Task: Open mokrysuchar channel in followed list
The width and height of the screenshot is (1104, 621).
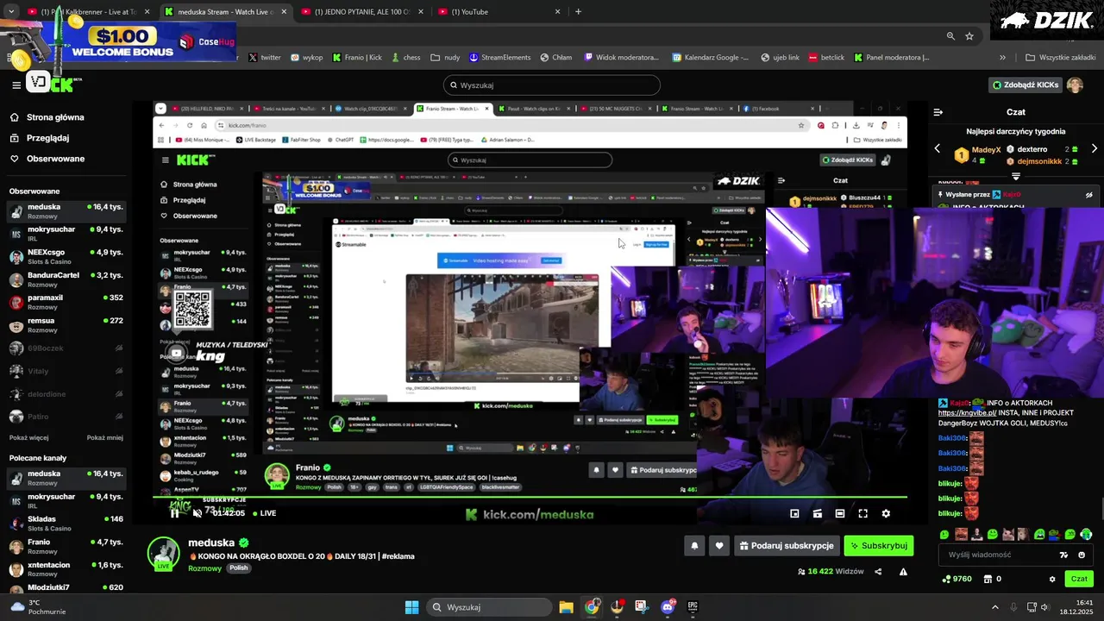Action: [x=66, y=234]
